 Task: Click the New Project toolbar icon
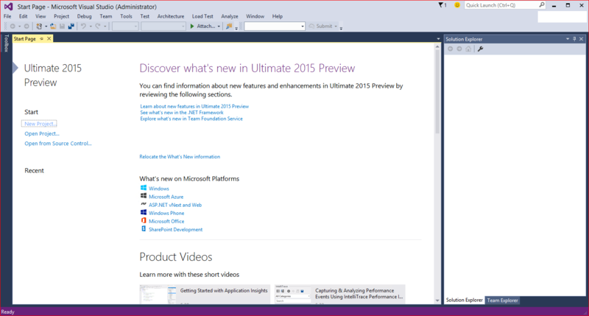click(x=39, y=27)
